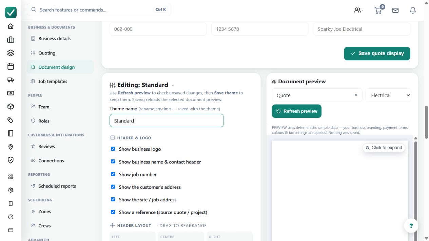Toggle Show business logo checkbox
The image size is (429, 241).
(x=113, y=149)
